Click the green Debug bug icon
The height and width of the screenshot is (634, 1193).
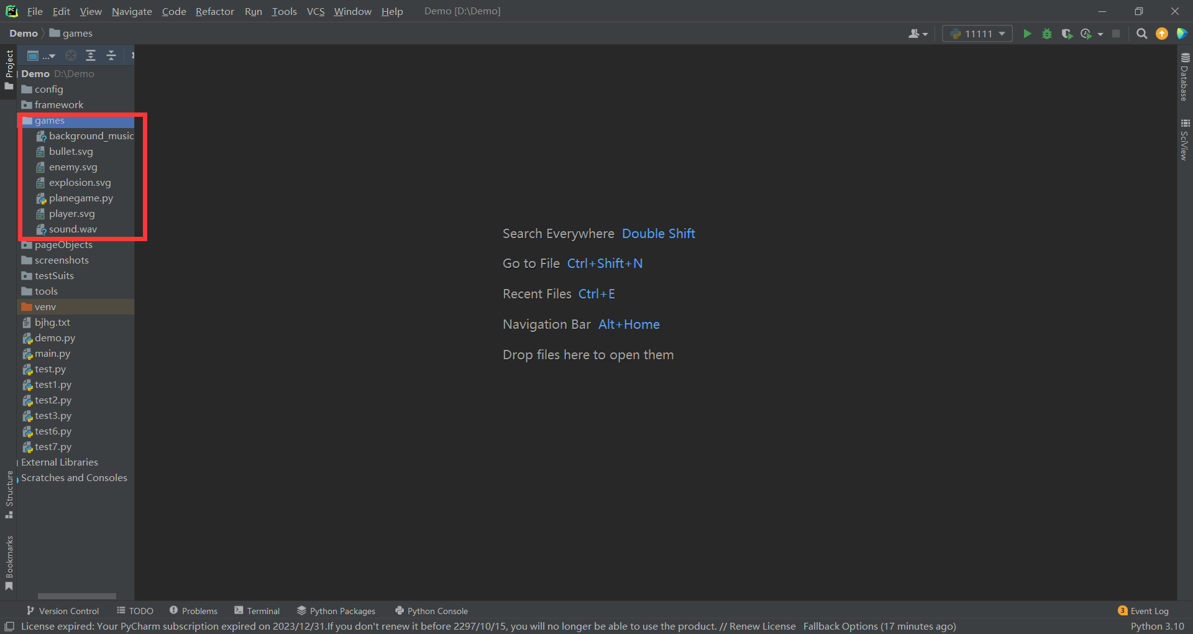click(1047, 34)
